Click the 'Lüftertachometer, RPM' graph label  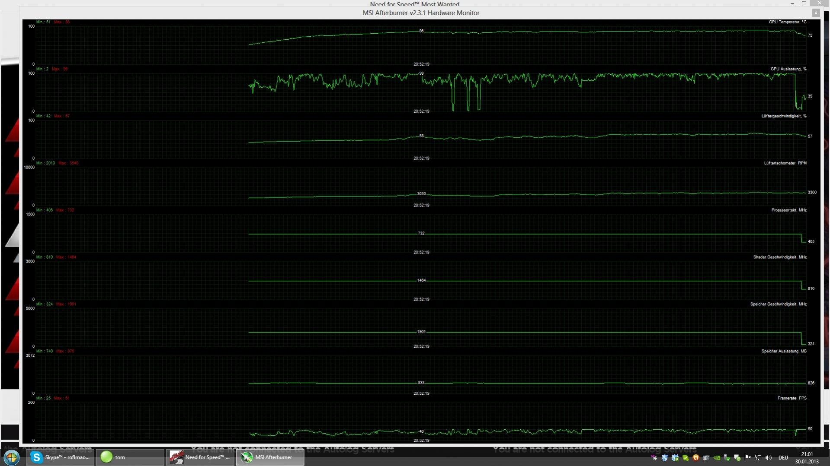[x=785, y=163]
